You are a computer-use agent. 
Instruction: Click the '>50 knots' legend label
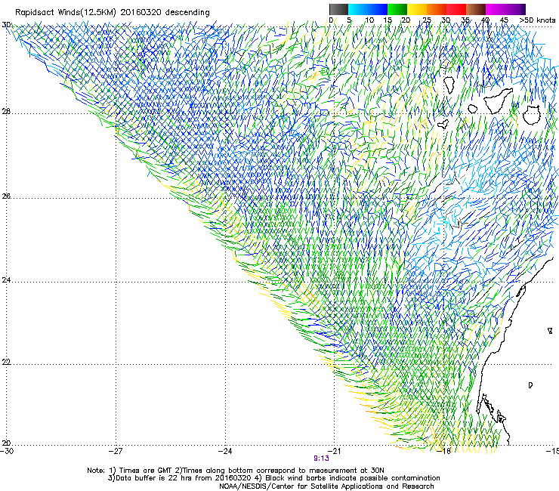537,20
